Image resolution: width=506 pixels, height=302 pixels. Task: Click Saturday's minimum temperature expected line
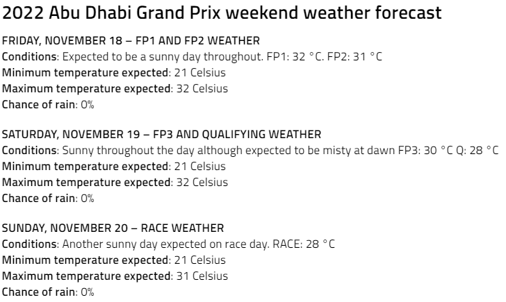[113, 167]
